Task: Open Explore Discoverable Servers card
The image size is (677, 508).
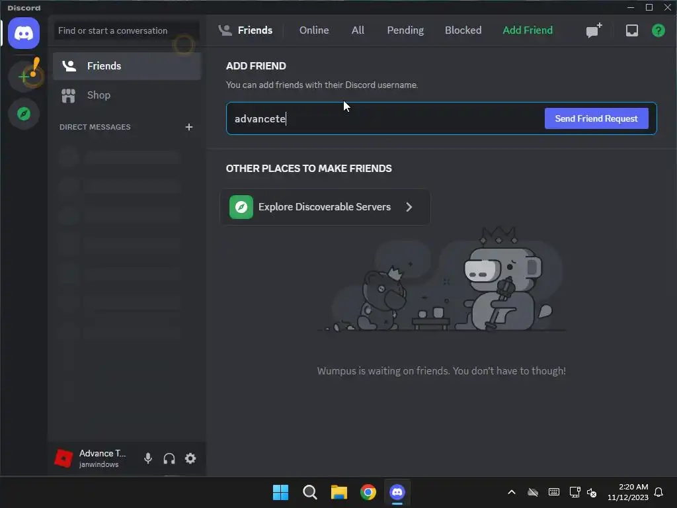Action: [x=325, y=207]
